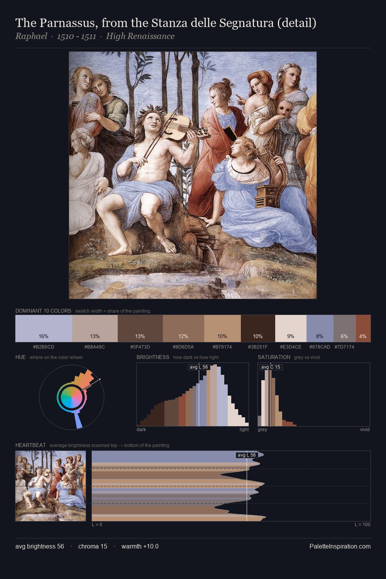The height and width of the screenshot is (579, 386).
Task: Click the 'DOMINANT 10 COLORS' heading
Action: click(43, 311)
